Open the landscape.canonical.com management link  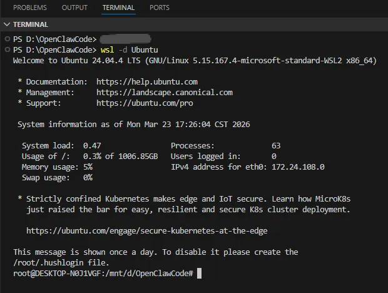(165, 92)
